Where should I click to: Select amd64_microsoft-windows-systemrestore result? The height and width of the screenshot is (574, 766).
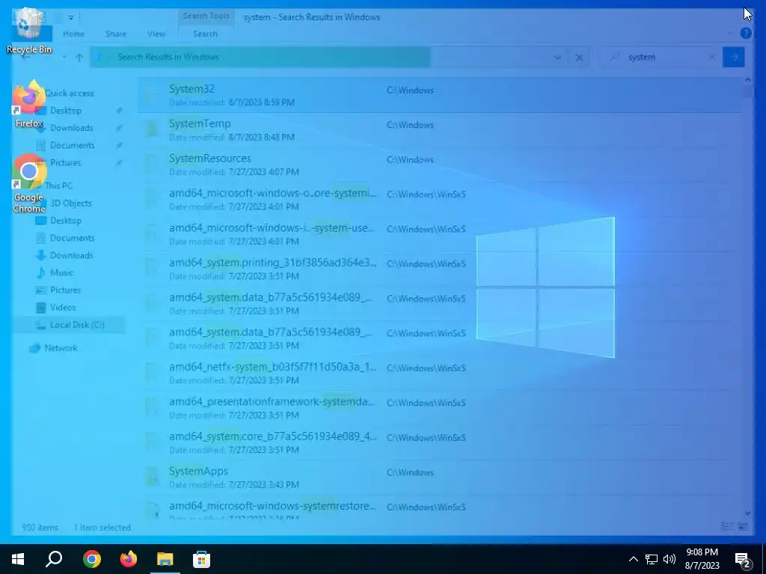[x=440, y=507]
